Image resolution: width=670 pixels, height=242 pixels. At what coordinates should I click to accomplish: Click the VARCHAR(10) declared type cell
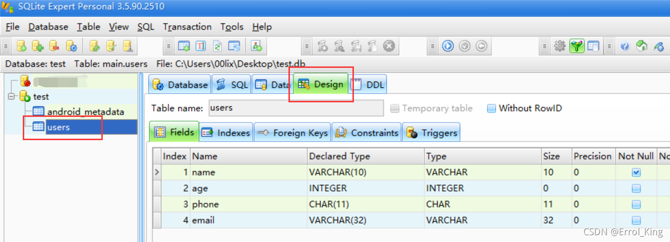[x=365, y=172]
